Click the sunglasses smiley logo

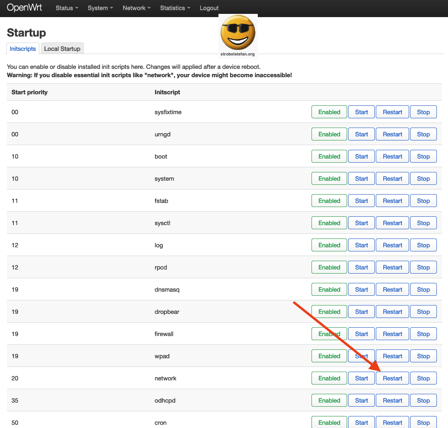pos(238,33)
